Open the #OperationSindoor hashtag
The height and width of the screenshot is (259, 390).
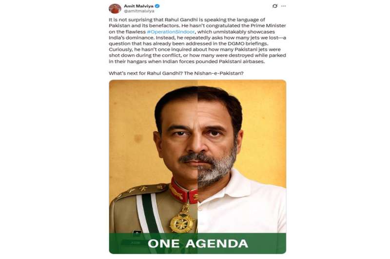[171, 32]
